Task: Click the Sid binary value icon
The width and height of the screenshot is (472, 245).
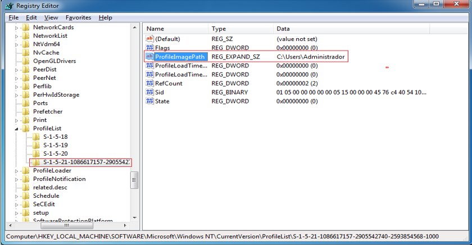Action: click(x=149, y=92)
